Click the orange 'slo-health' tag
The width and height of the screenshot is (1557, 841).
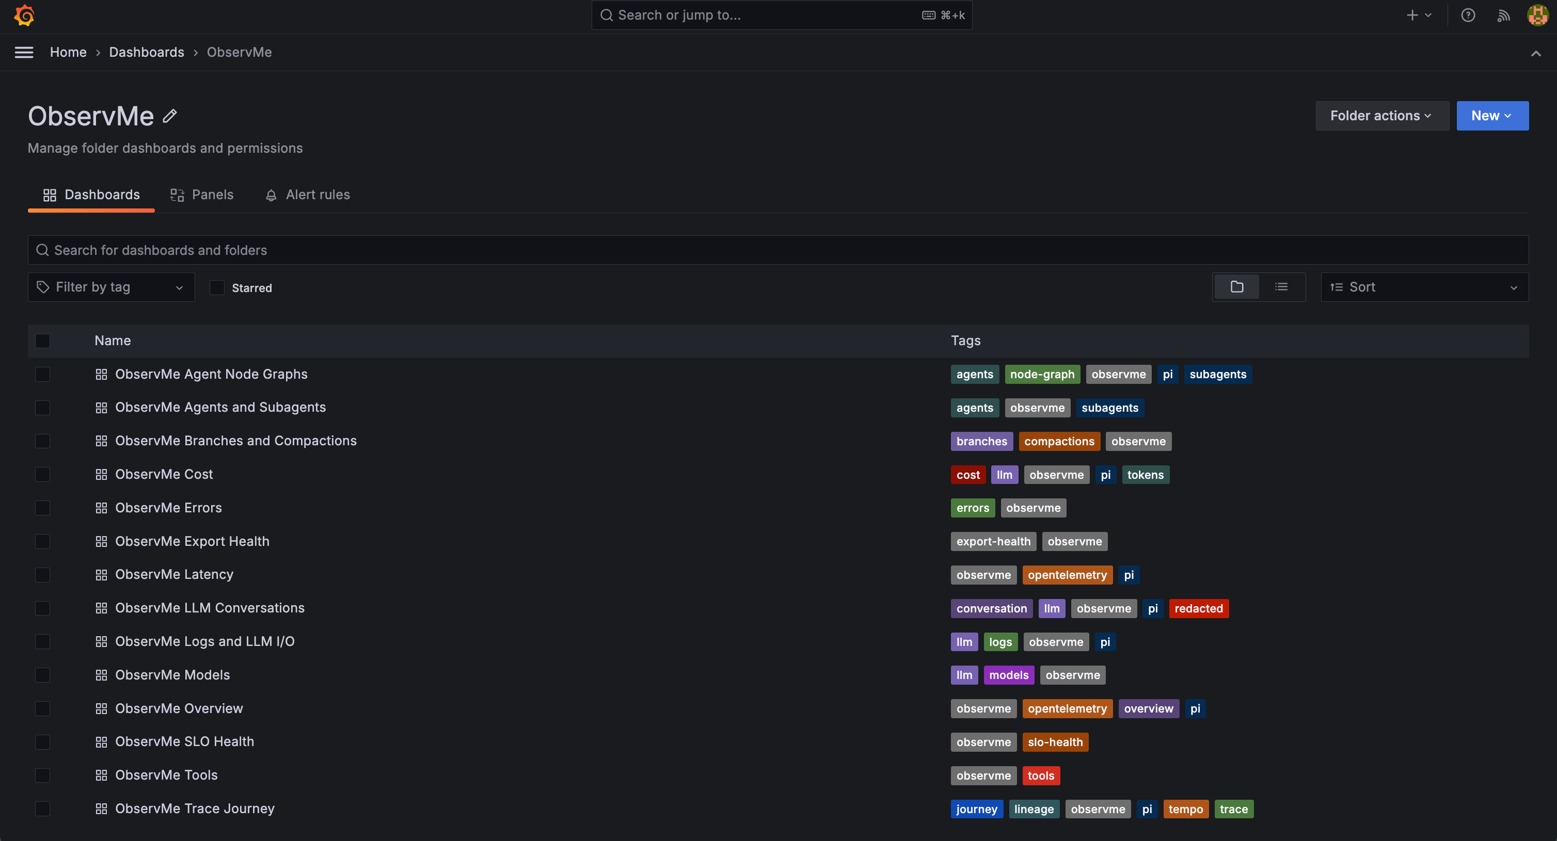click(1055, 742)
